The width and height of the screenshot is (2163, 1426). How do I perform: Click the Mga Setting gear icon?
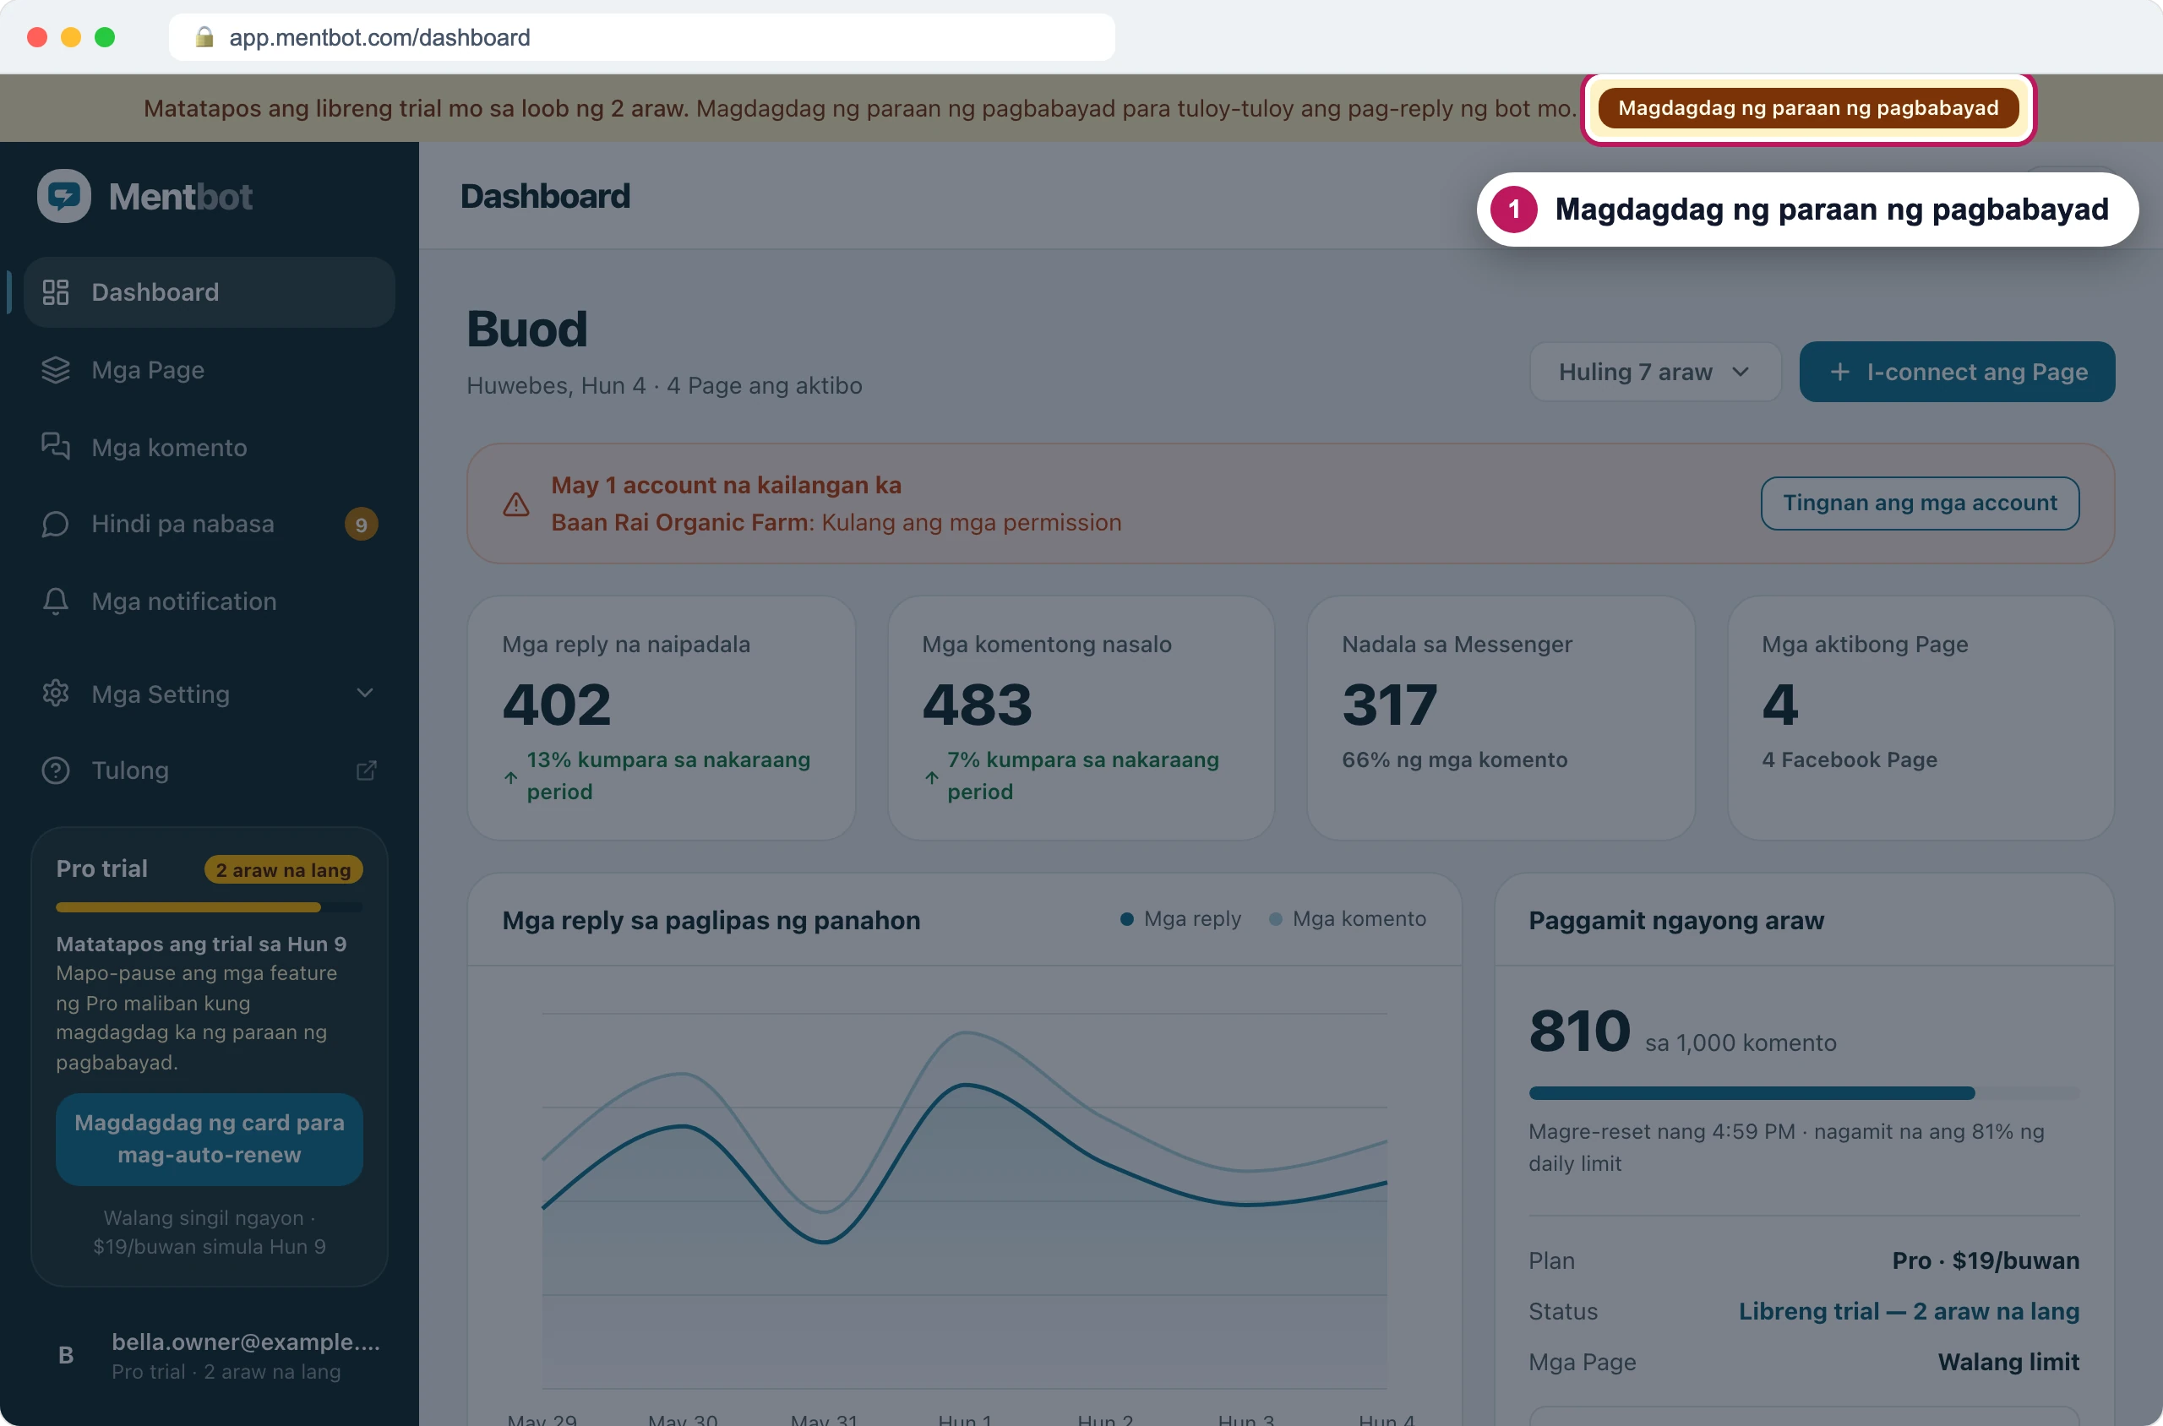click(56, 693)
